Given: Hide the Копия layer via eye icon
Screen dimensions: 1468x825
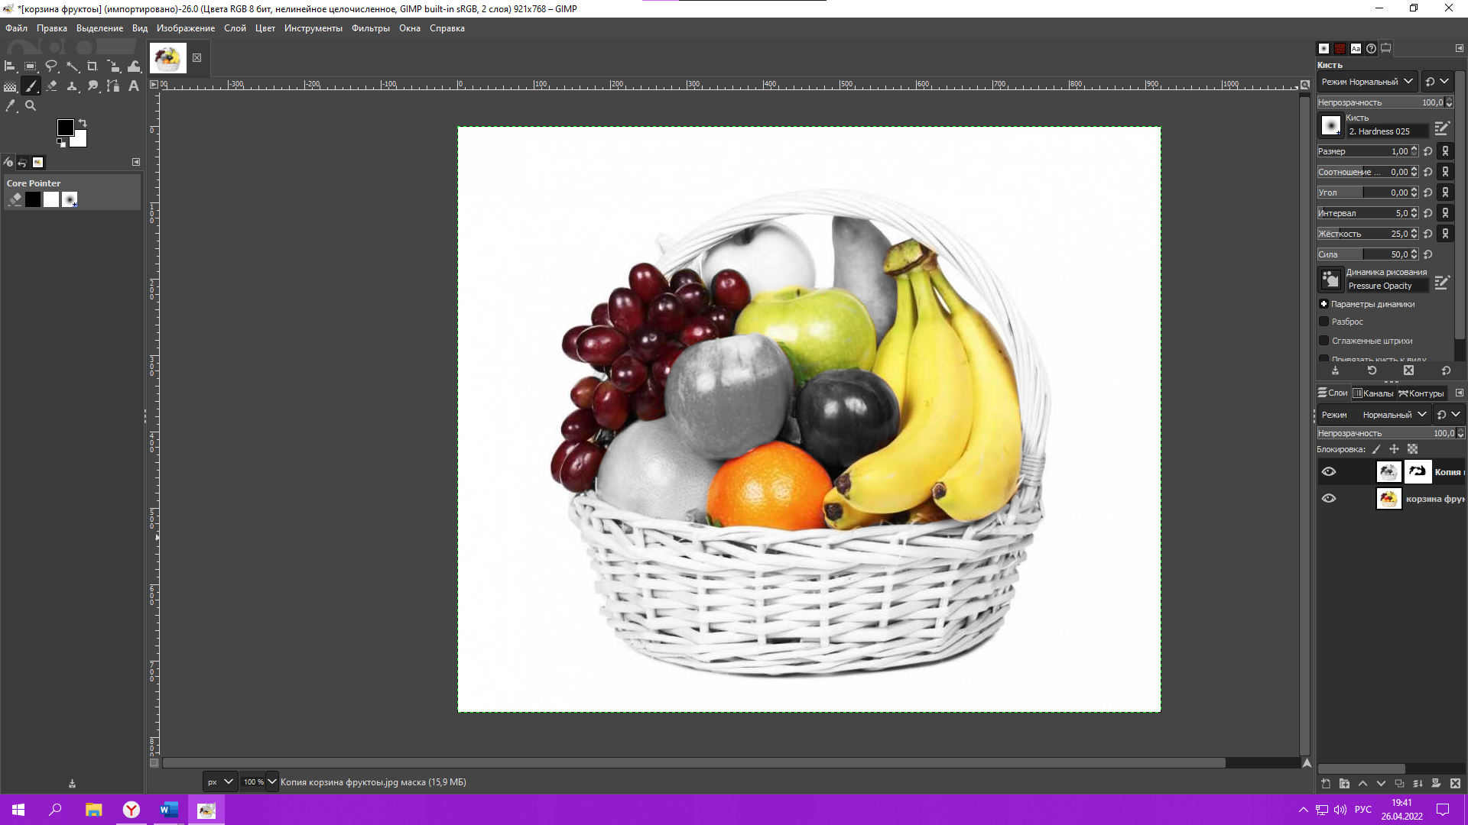Looking at the screenshot, I should (x=1329, y=472).
